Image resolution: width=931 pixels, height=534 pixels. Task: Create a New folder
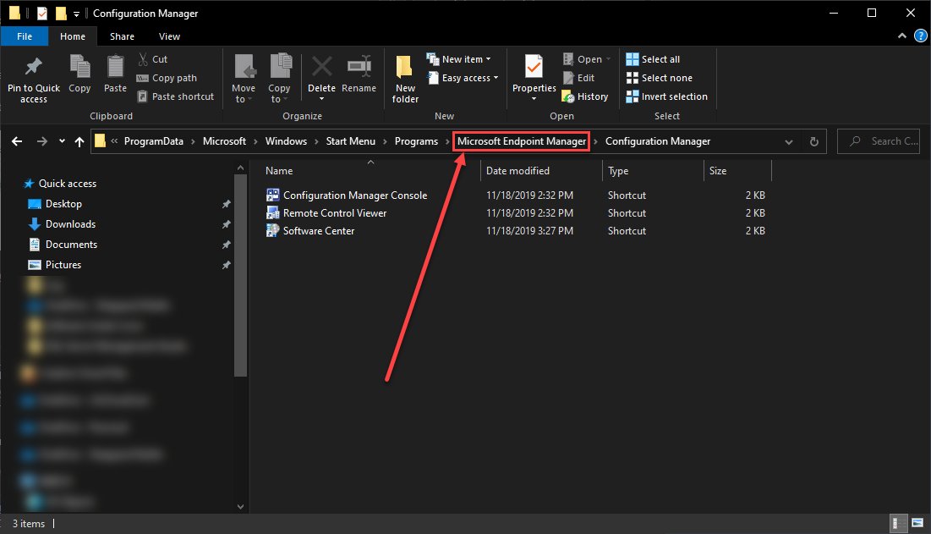[404, 79]
